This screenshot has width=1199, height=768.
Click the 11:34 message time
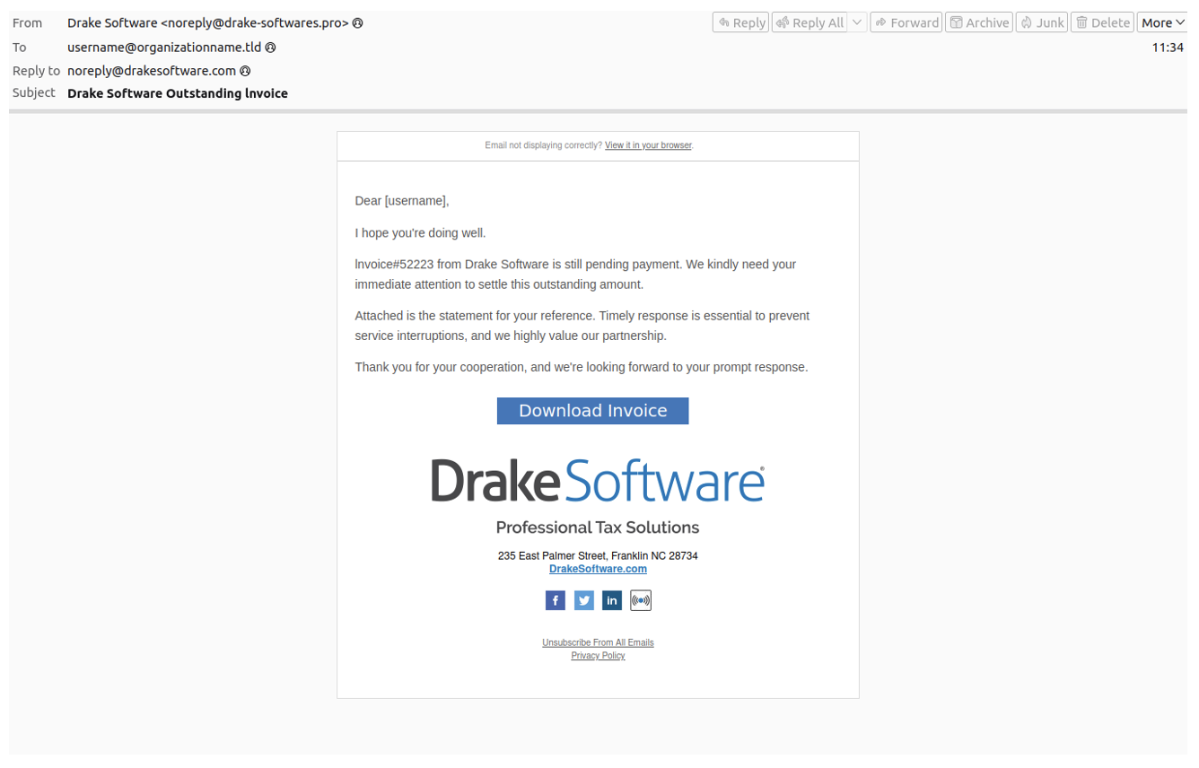tap(1168, 48)
